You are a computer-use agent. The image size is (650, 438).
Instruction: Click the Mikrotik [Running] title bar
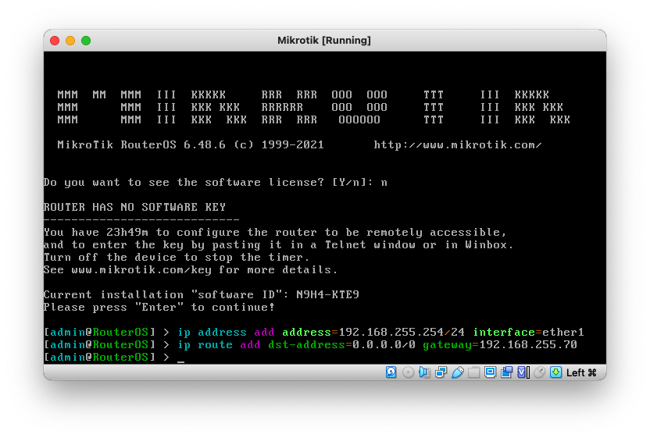[324, 41]
